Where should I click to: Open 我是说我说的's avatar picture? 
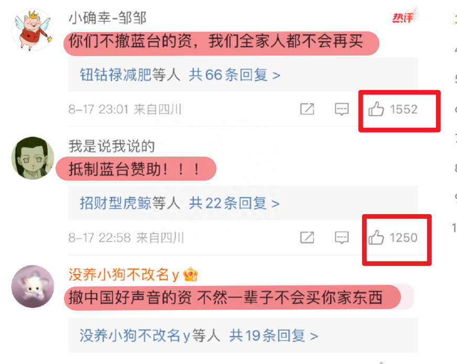pyautogui.click(x=32, y=158)
